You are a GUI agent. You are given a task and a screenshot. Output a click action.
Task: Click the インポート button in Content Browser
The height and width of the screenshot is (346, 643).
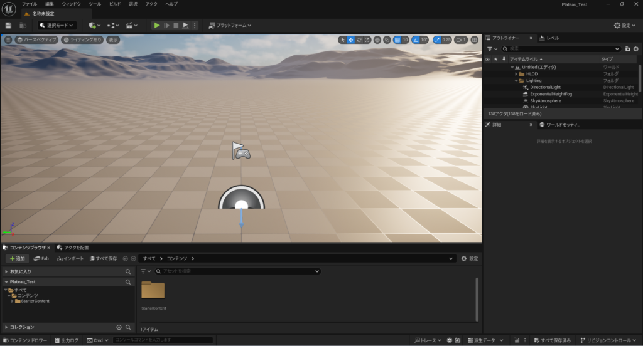[70, 258]
